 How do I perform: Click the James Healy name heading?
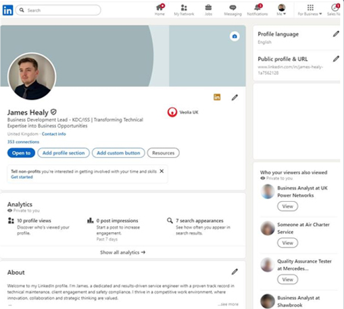(x=28, y=112)
